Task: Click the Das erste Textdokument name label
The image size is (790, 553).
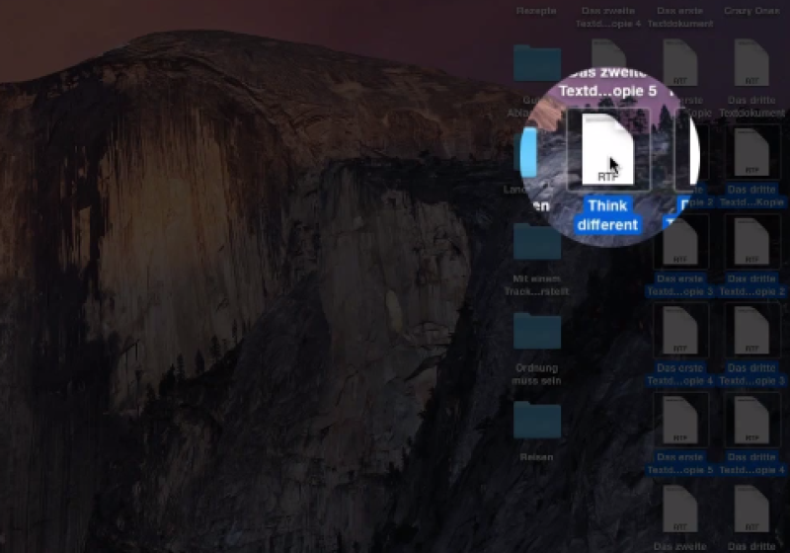Action: pyautogui.click(x=679, y=17)
